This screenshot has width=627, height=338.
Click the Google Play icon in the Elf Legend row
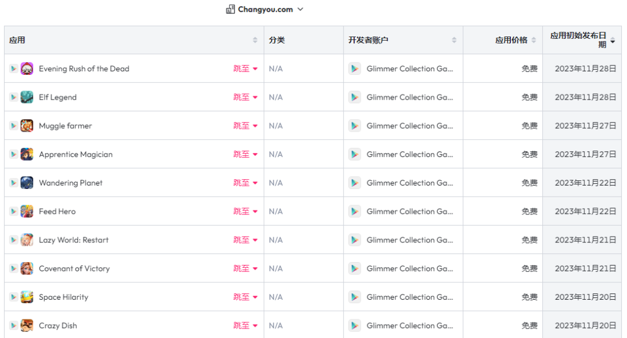(355, 97)
